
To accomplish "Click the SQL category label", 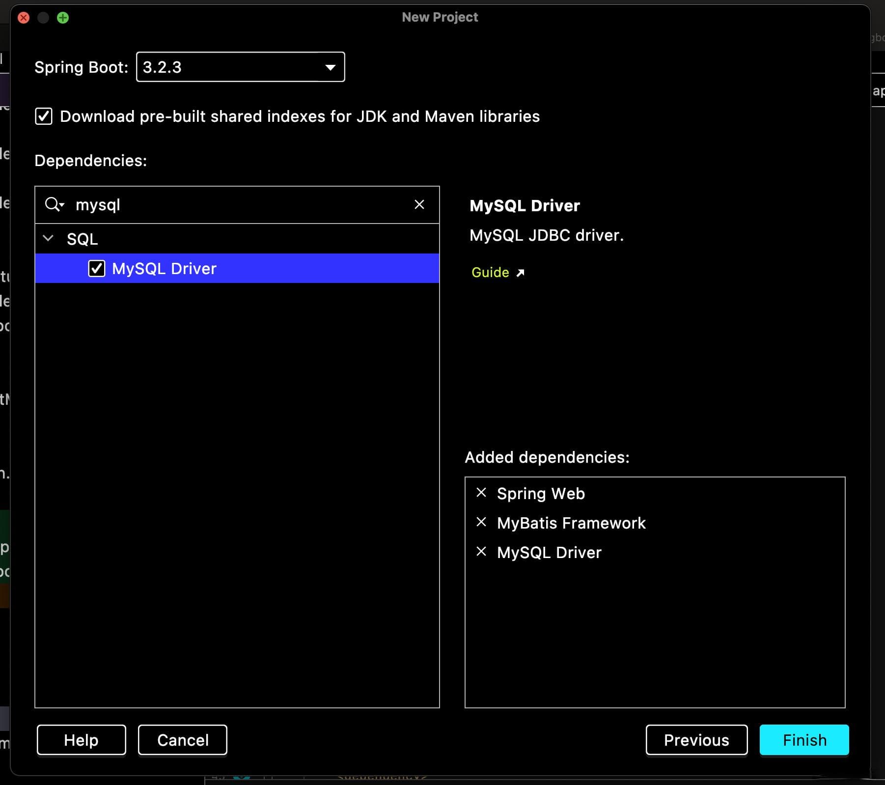I will point(83,239).
